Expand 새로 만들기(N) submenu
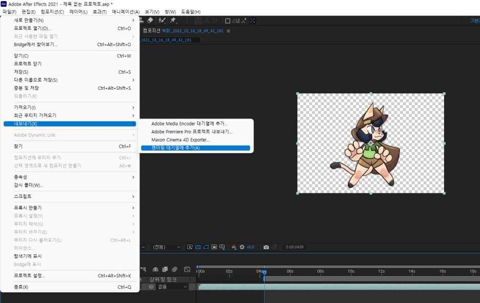480x303 pixels. click(70, 20)
